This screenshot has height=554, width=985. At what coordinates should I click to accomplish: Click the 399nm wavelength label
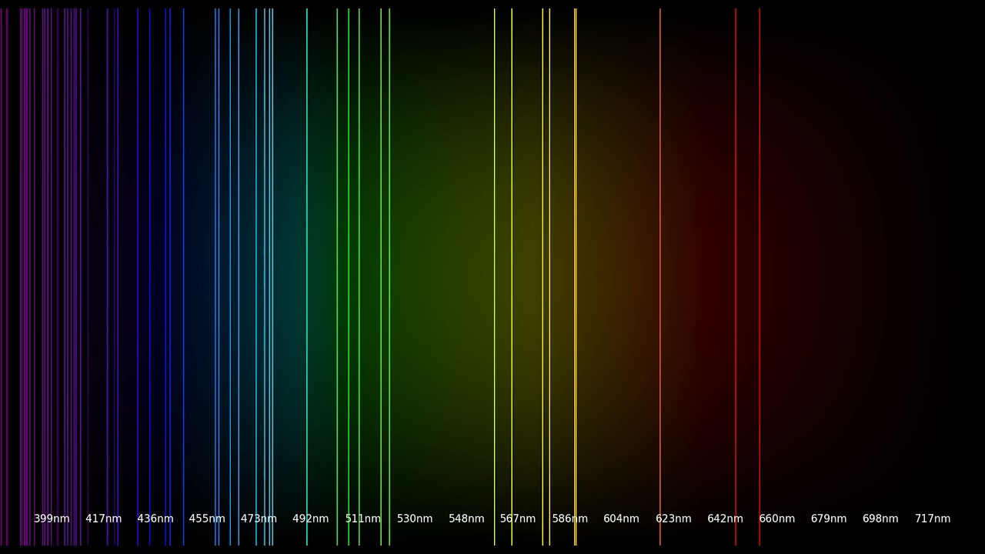pos(52,519)
